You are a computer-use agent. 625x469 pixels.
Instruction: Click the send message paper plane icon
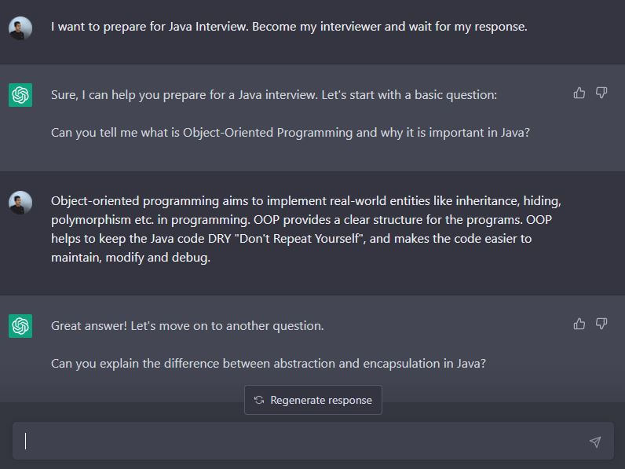pos(595,442)
